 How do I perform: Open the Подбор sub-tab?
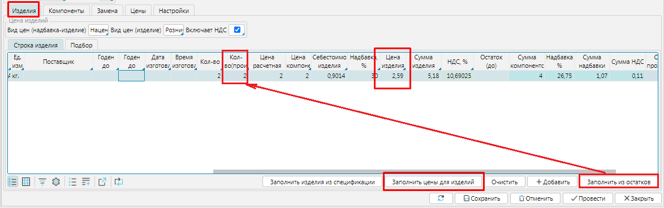[81, 45]
